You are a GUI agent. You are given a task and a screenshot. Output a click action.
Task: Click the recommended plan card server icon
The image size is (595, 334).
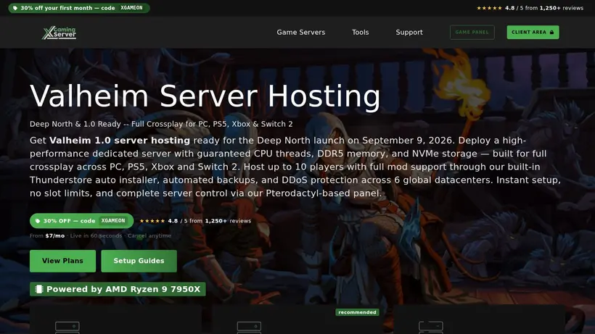coord(249,327)
